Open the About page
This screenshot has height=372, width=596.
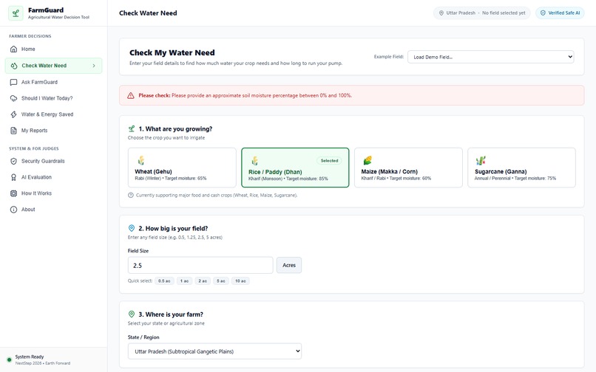pyautogui.click(x=53, y=210)
